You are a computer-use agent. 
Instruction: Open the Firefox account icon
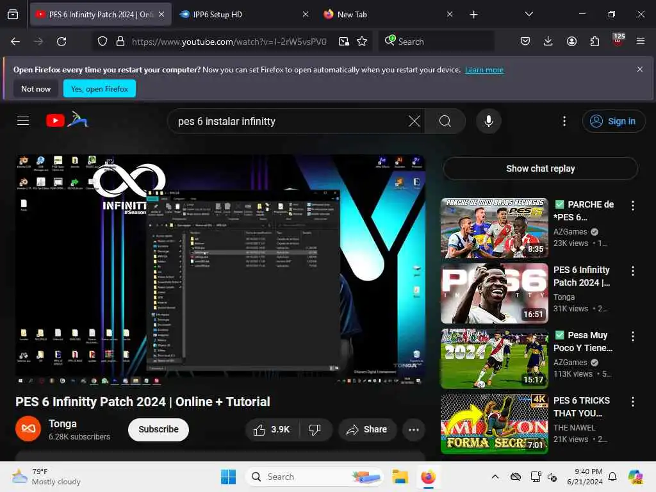571,41
